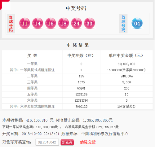Click the 红球号码 label
This screenshot has height=150, width=155.
tap(11, 24)
